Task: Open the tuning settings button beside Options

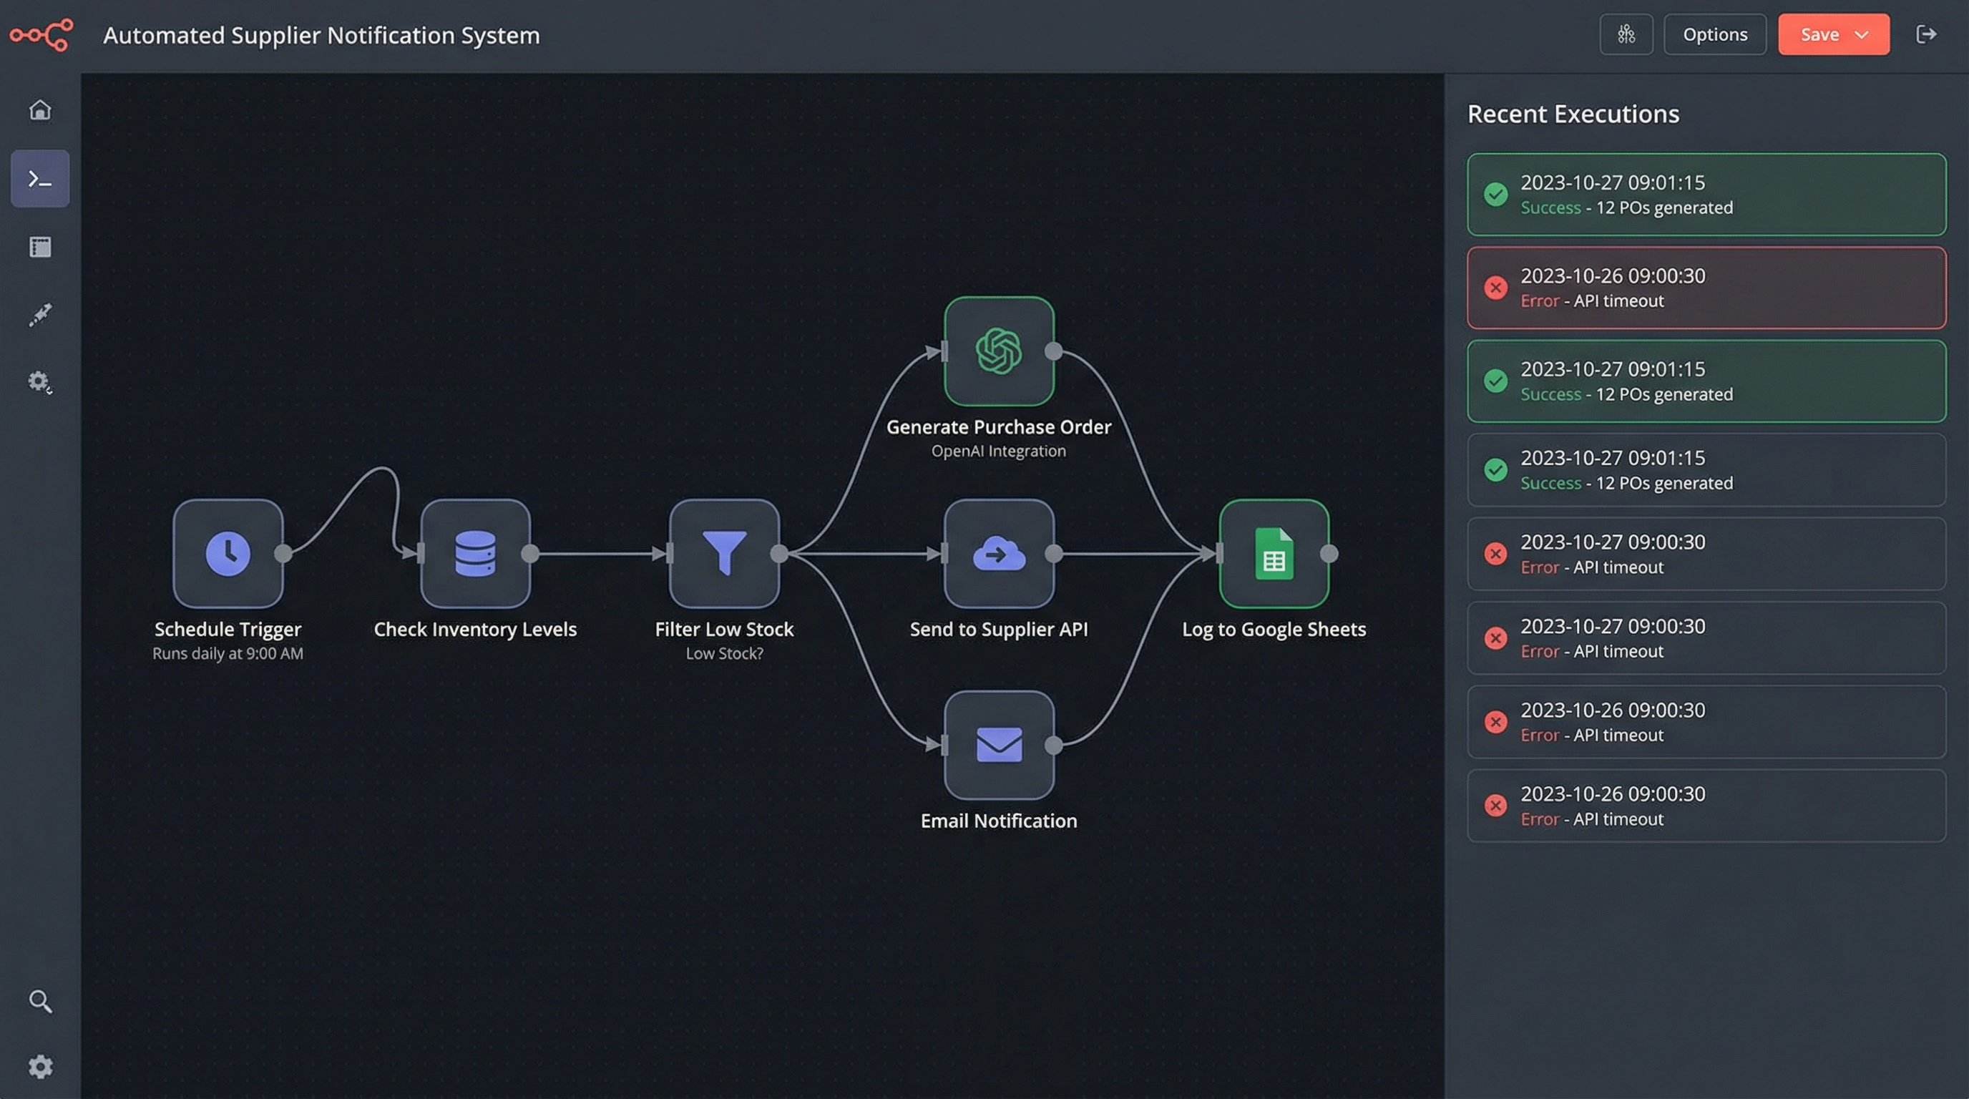Action: (1626, 35)
